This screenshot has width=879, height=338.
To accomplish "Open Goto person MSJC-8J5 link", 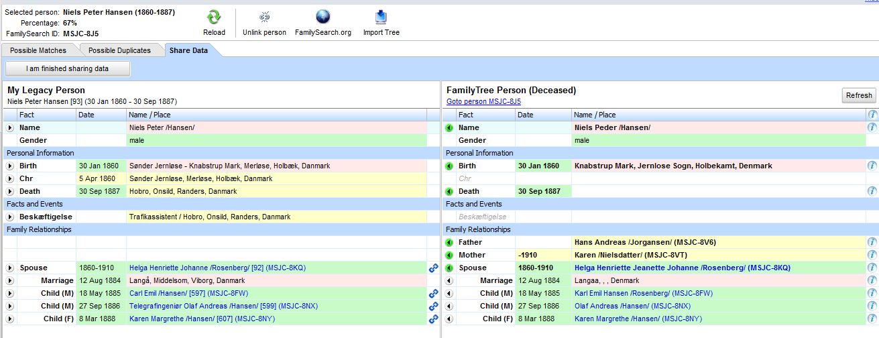I will (483, 101).
